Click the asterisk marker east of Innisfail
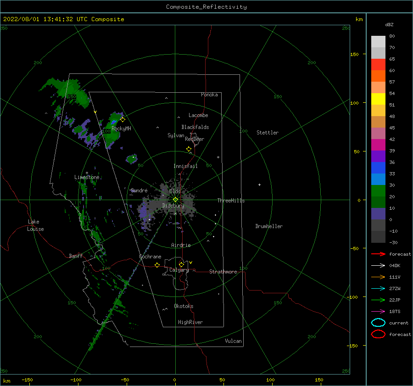 218,157
